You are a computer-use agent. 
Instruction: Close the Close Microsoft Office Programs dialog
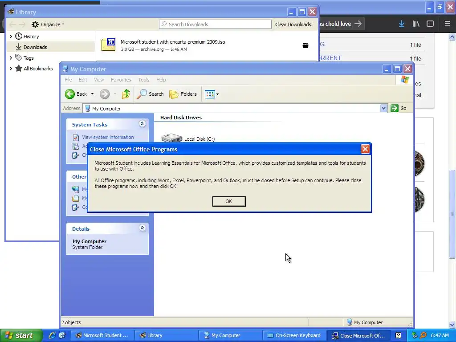(365, 149)
